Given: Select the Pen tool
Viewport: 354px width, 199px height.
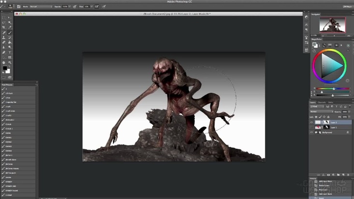Looking at the screenshot, I should click(x=3, y=52).
